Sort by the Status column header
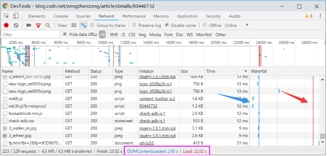The width and height of the screenshot is (327, 156). click(x=101, y=71)
